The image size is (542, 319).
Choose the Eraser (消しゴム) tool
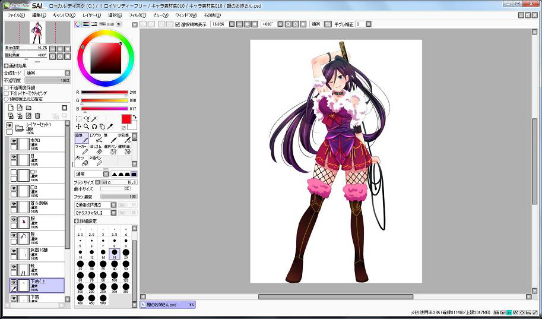(x=96, y=150)
